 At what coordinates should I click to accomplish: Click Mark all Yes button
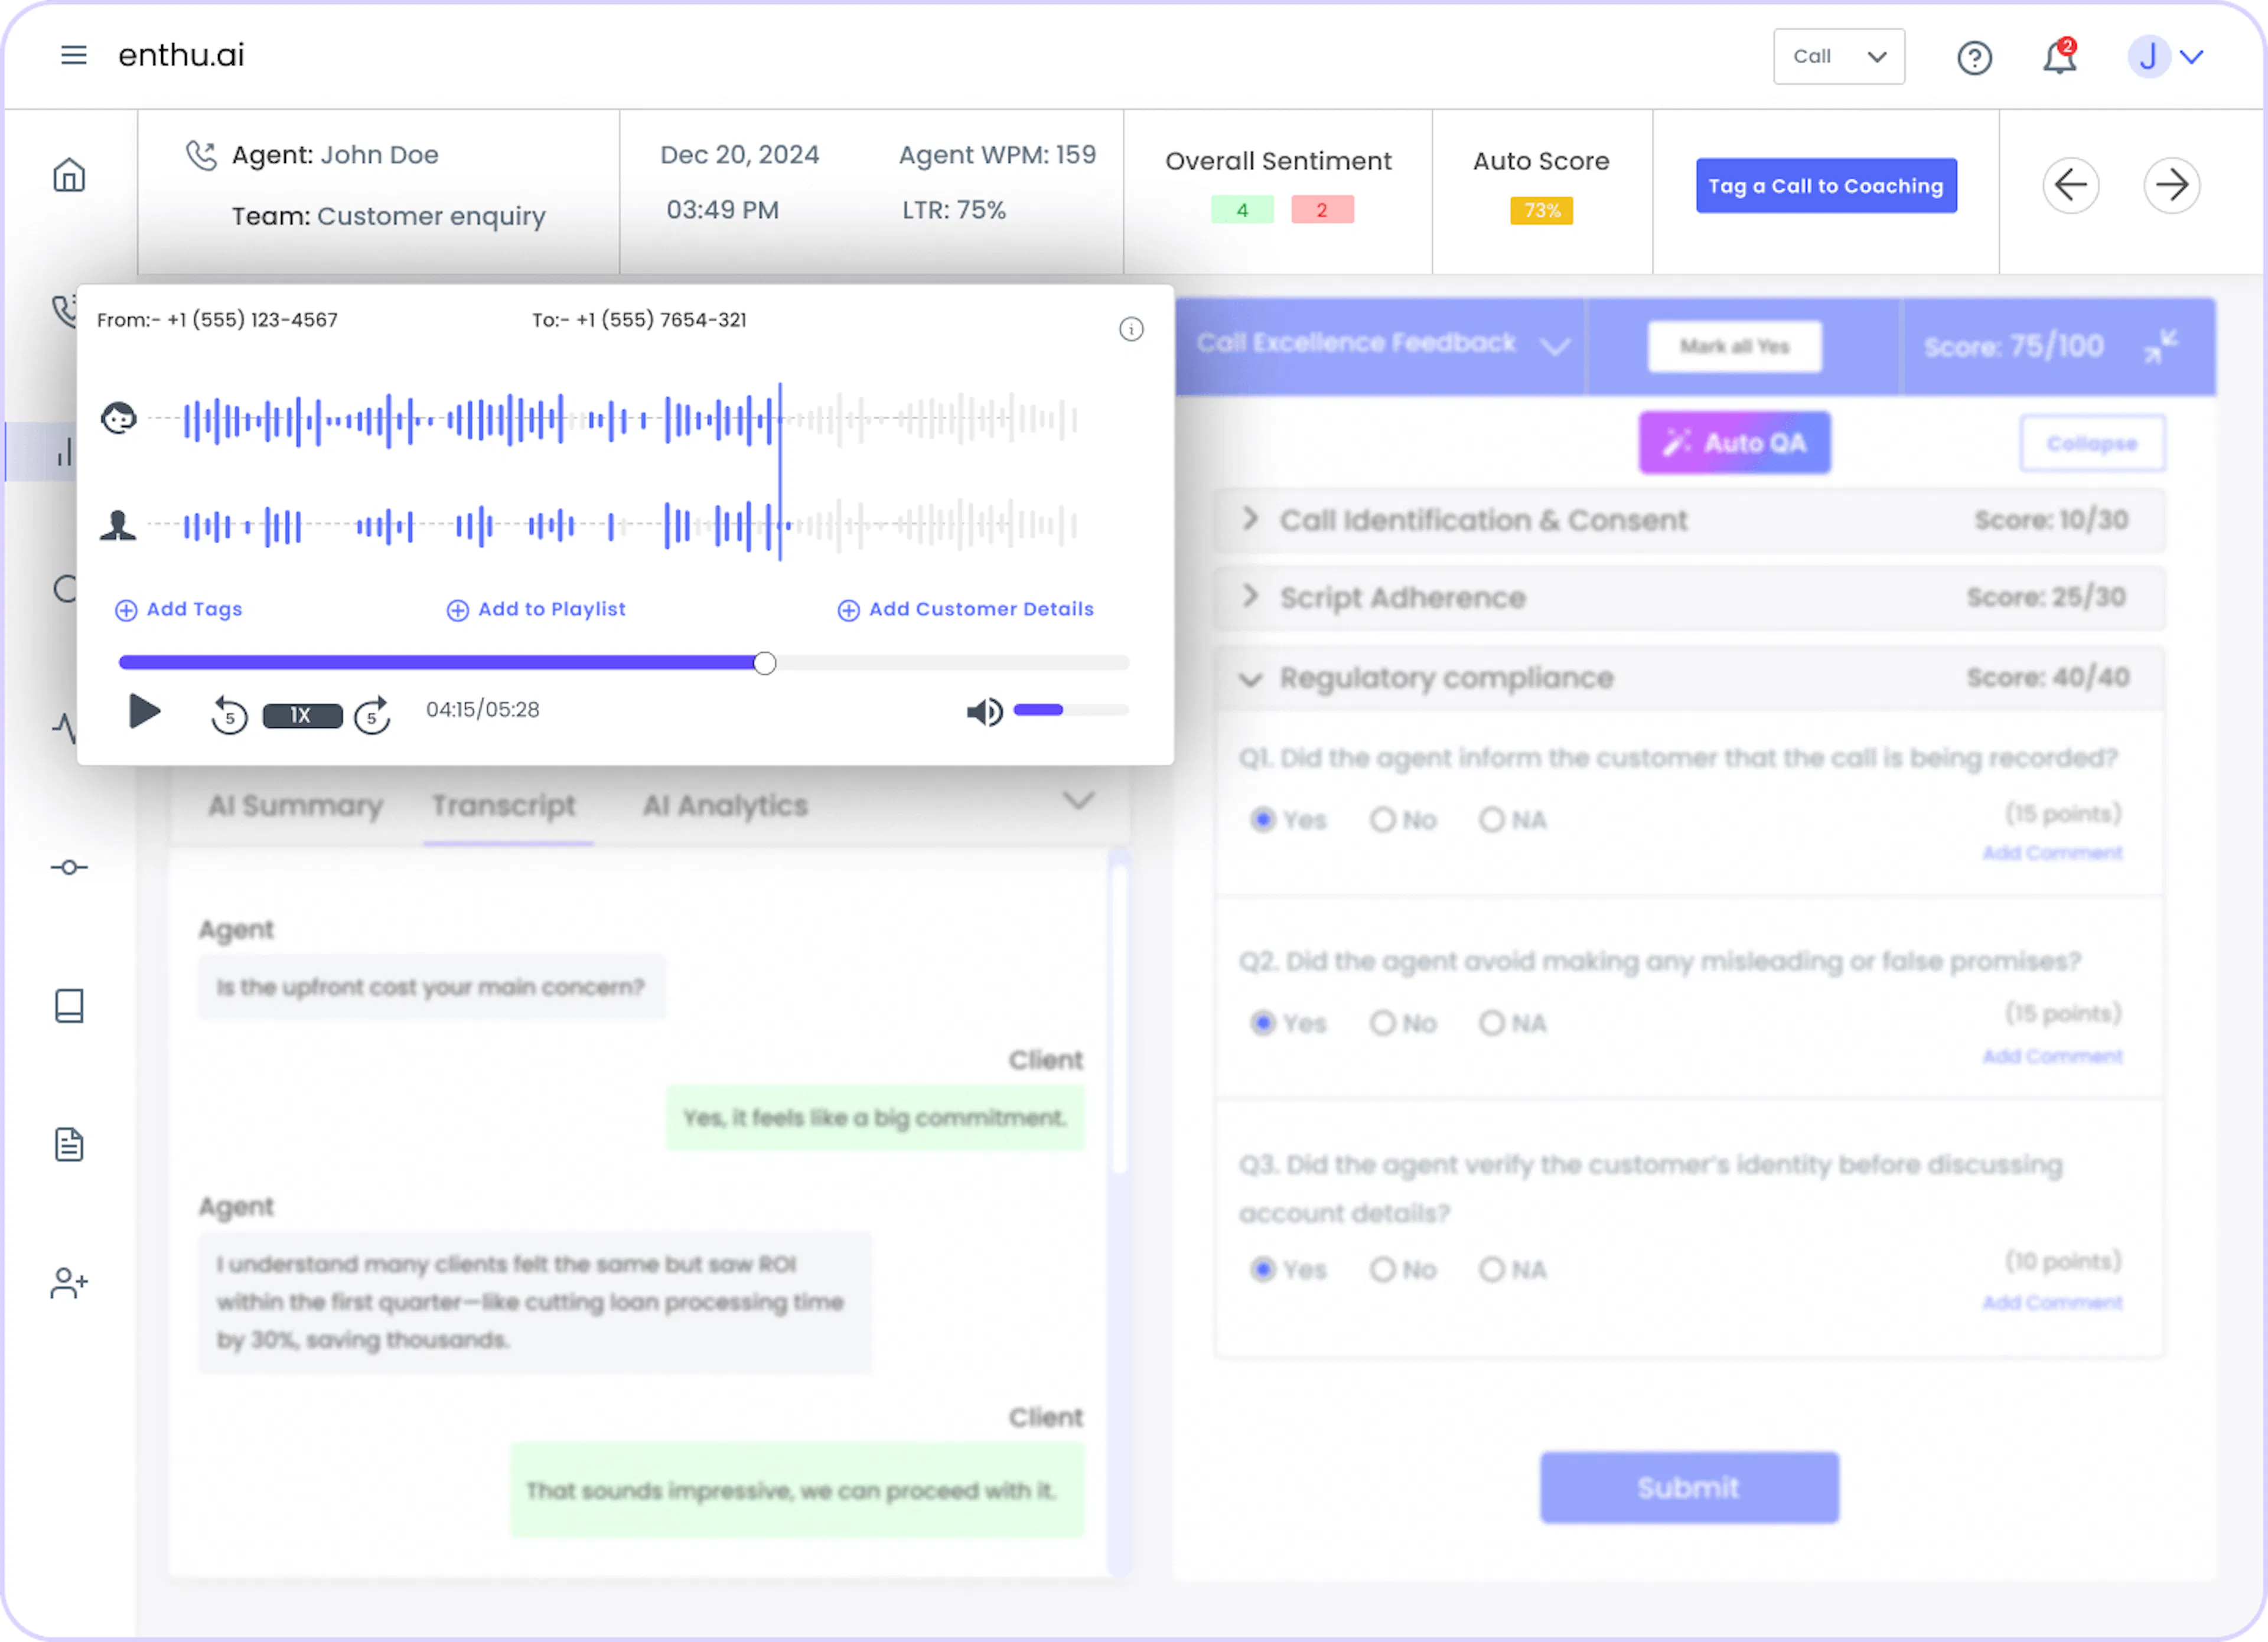[1734, 347]
